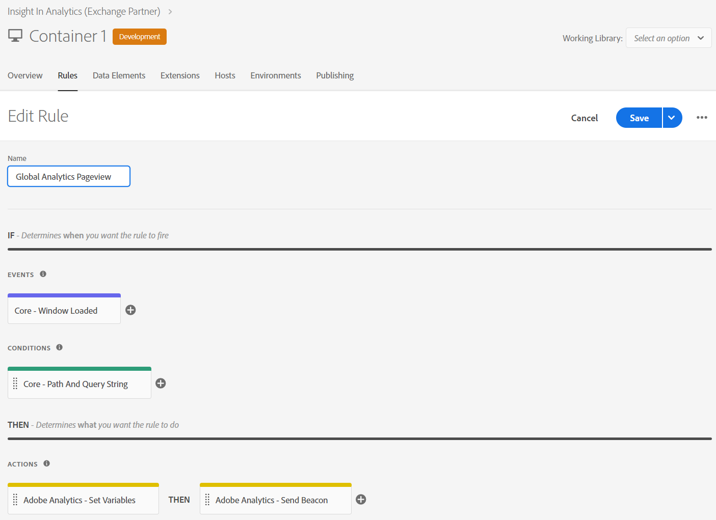Add a new condition with plus icon
Image resolution: width=716 pixels, height=520 pixels.
(161, 384)
